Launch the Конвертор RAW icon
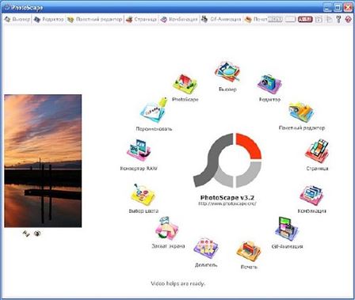The height and width of the screenshot is (300, 355). (x=139, y=150)
